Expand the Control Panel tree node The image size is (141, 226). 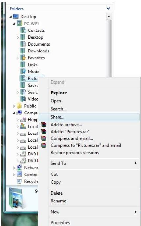(x=14, y=175)
